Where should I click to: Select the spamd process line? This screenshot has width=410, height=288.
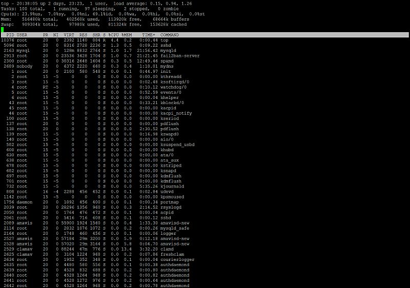[167, 61]
